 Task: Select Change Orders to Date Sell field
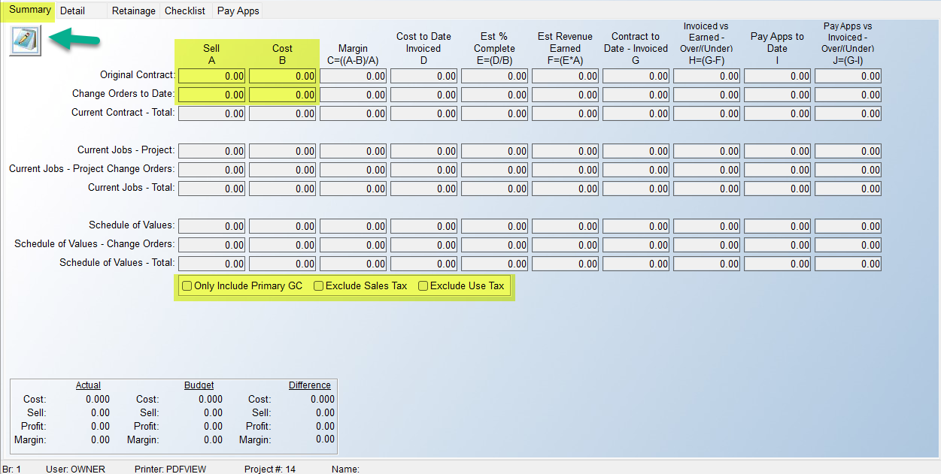212,95
